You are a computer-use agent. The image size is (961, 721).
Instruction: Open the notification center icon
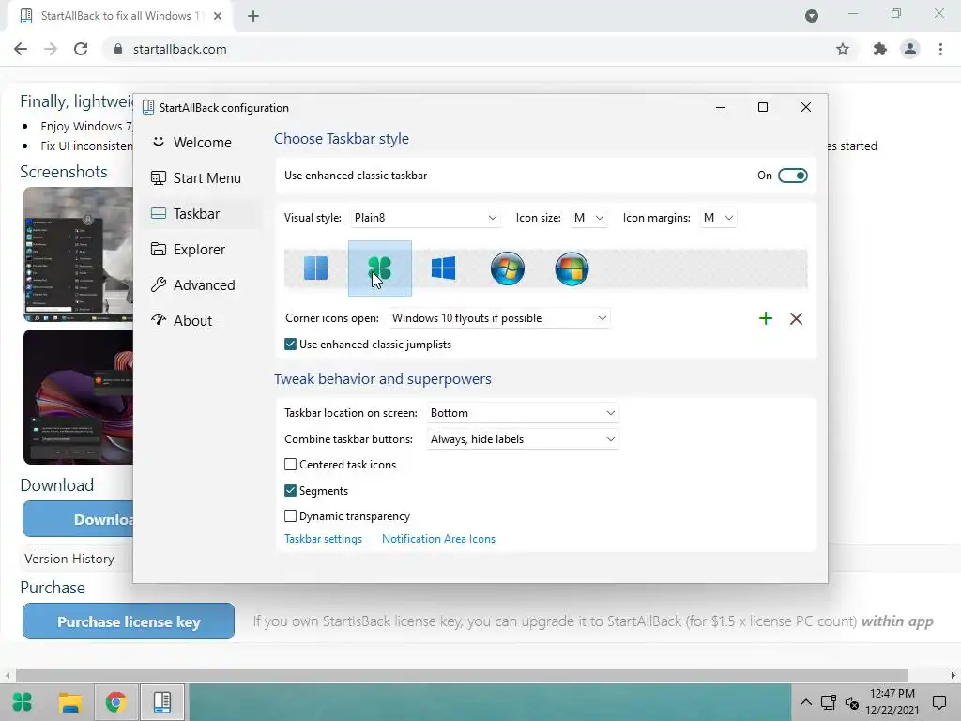939,702
